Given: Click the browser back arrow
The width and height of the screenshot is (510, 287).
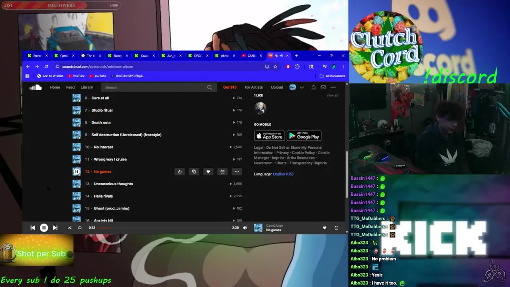Looking at the screenshot, I should tap(27, 67).
